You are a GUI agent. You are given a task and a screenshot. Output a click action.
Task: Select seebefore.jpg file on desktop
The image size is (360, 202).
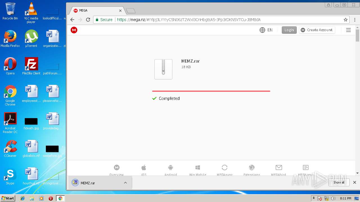(x=52, y=151)
